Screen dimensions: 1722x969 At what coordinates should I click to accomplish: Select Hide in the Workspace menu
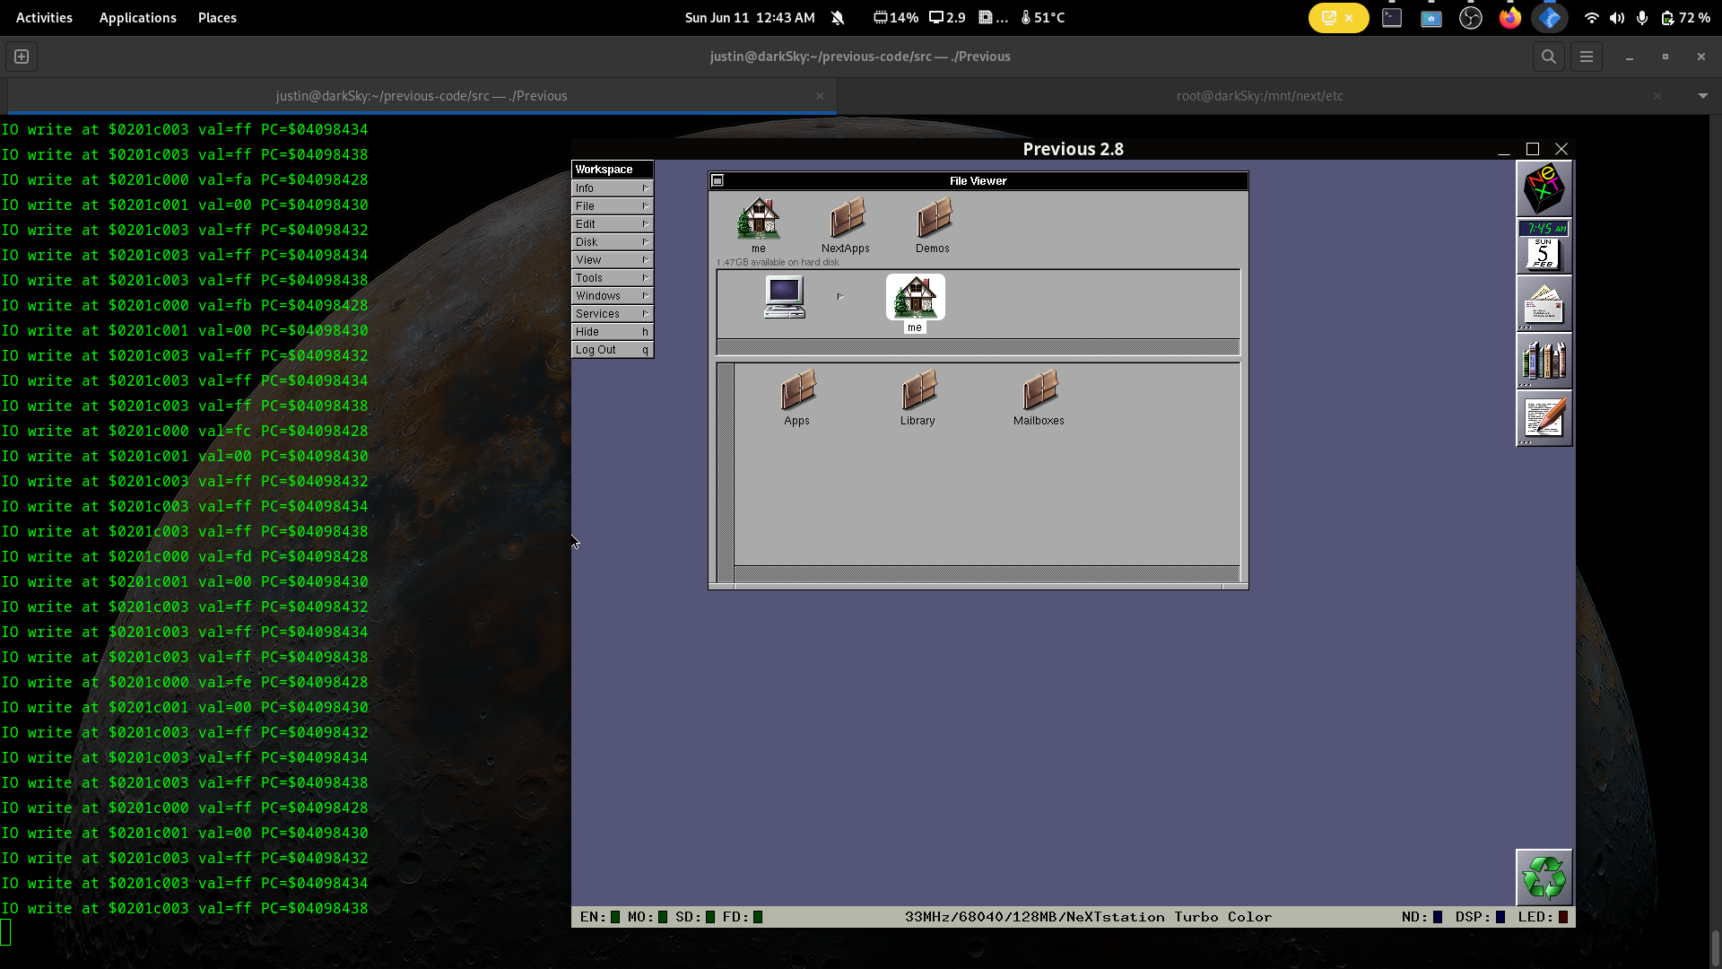coord(613,332)
